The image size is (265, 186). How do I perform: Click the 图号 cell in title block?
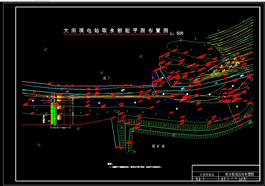[223, 180]
